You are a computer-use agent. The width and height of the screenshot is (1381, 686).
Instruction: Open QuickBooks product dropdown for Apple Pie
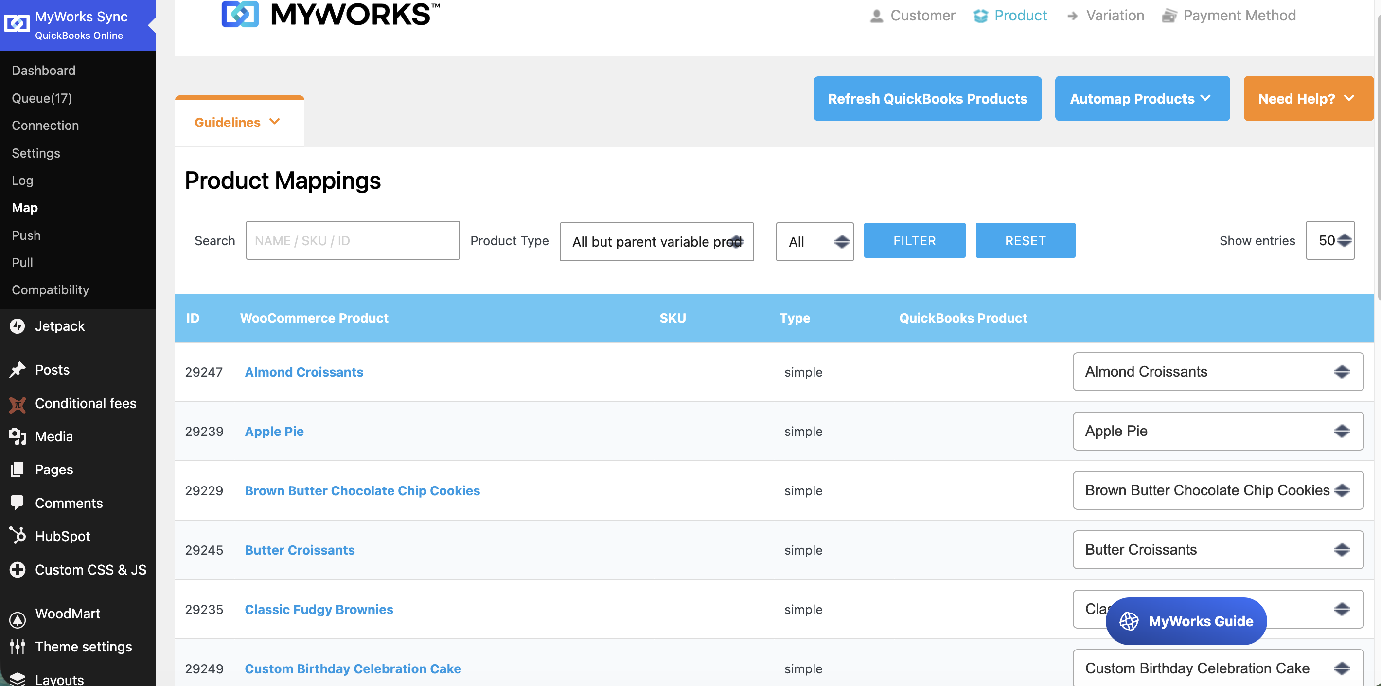pyautogui.click(x=1218, y=431)
